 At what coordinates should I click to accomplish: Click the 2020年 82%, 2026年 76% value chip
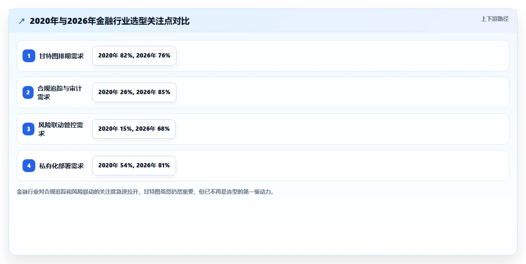134,56
